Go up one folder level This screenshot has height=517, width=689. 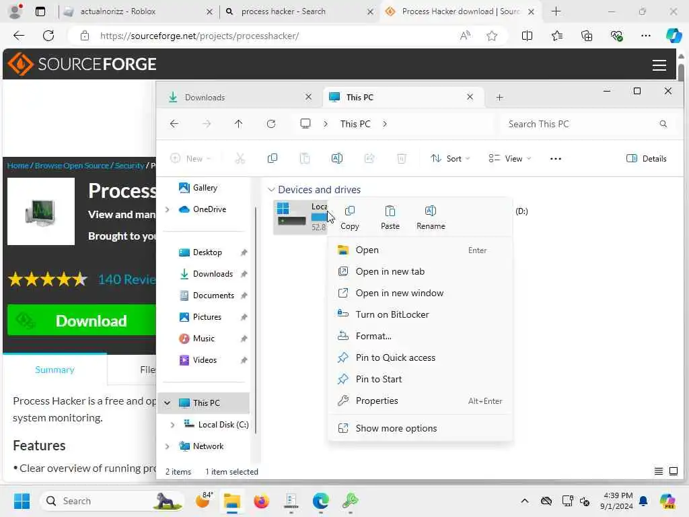(239, 124)
